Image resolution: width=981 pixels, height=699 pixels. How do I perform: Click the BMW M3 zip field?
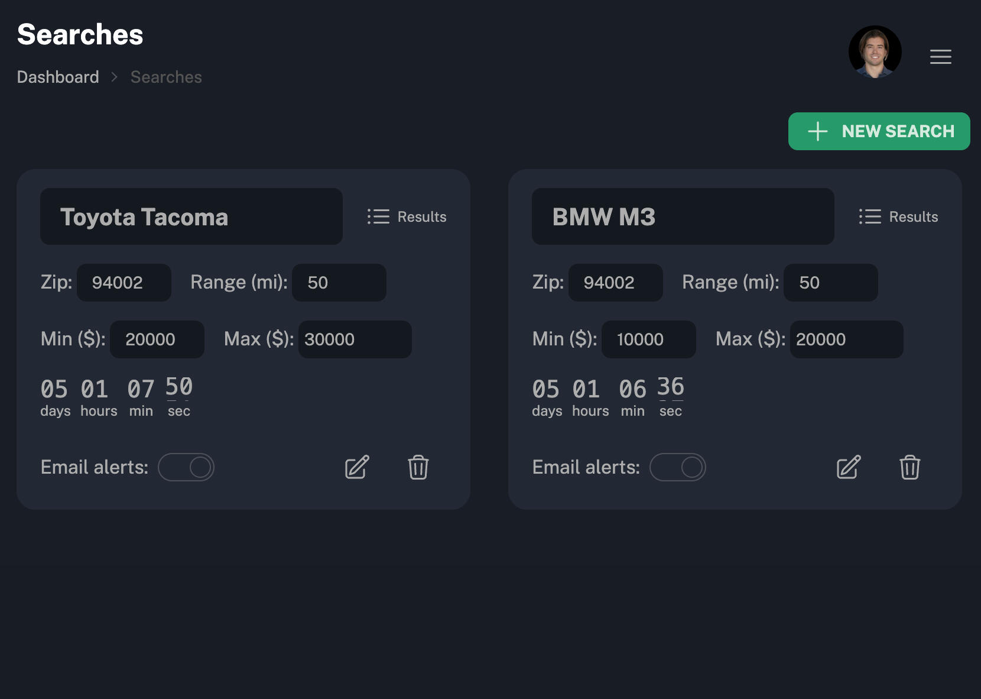615,283
